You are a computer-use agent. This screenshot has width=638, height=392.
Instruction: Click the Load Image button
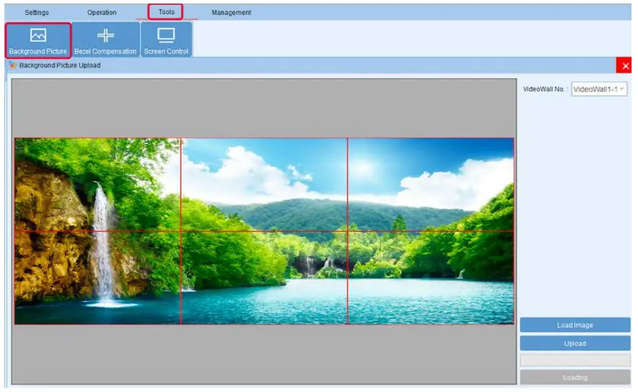(575, 325)
